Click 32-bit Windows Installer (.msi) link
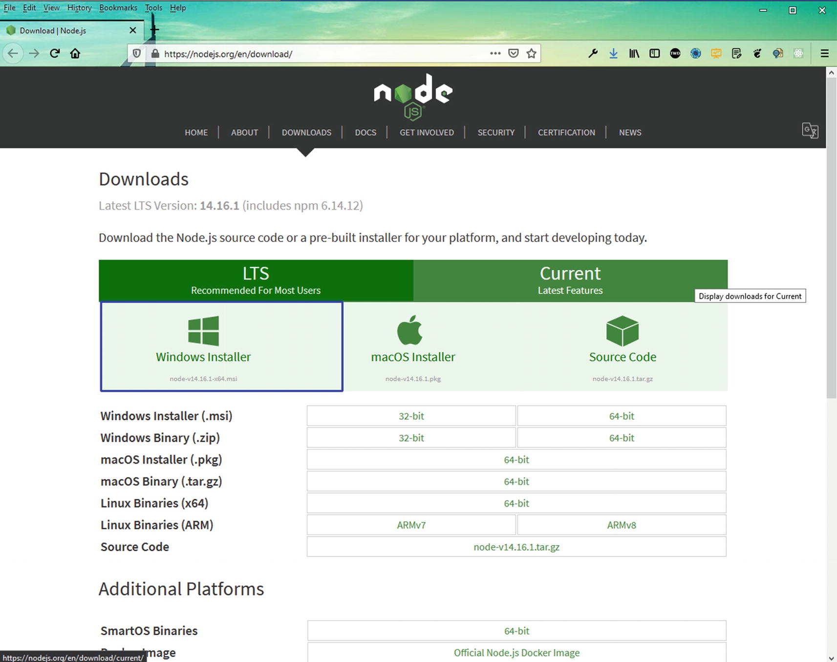 (411, 416)
